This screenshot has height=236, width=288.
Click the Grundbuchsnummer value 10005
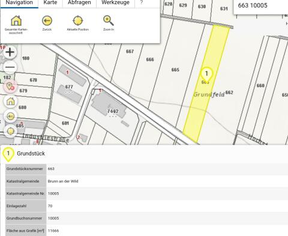point(53,218)
